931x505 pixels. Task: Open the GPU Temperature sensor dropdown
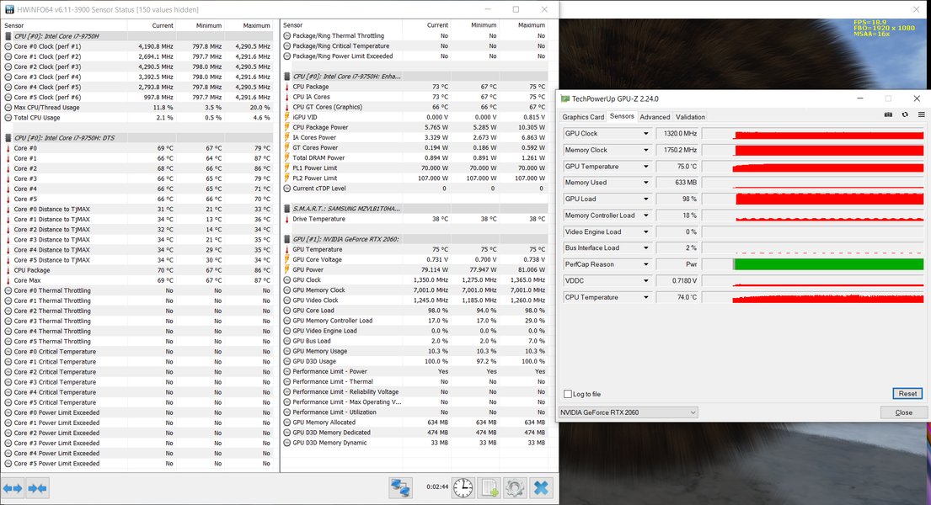coord(646,167)
